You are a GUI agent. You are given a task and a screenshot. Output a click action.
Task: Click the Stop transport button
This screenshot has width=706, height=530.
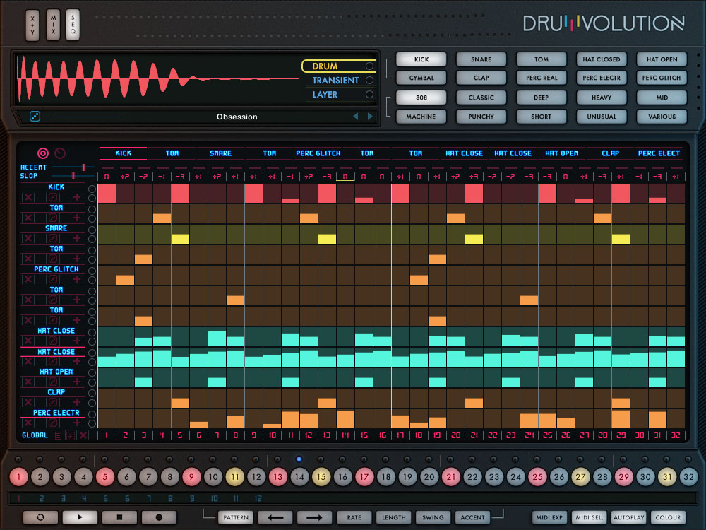click(x=119, y=517)
